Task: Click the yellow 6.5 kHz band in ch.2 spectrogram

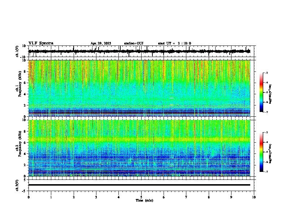Action: (x=139, y=140)
